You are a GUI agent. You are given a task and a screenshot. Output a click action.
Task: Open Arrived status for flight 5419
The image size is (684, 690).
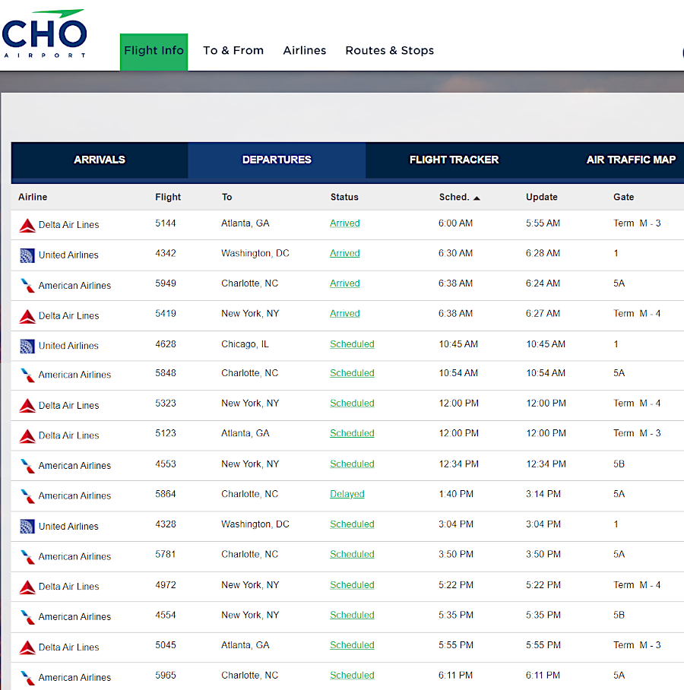click(344, 314)
